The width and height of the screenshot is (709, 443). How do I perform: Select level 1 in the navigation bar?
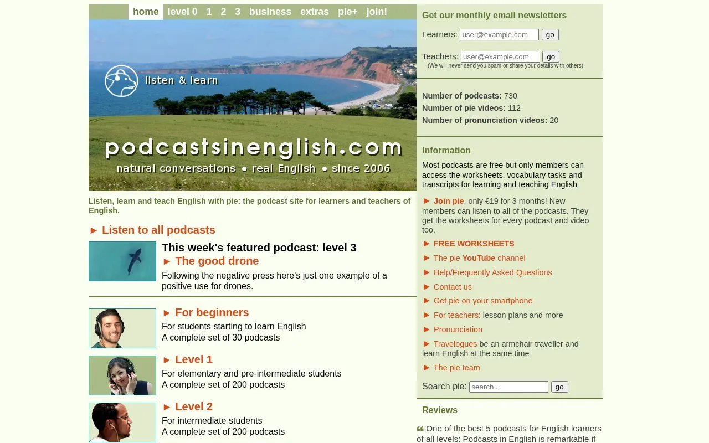(x=209, y=12)
